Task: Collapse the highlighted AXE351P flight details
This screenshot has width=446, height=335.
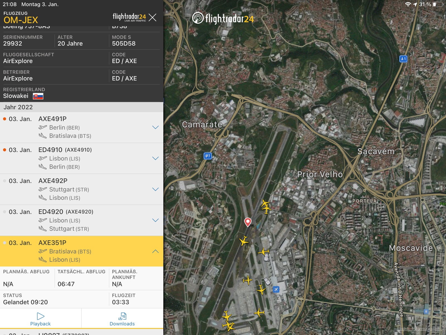Action: coord(155,251)
